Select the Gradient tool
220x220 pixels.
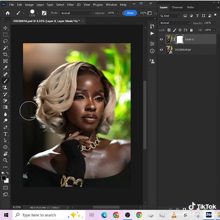[x=5, y=107]
